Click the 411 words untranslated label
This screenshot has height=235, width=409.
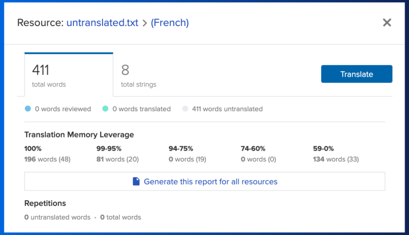(227, 109)
